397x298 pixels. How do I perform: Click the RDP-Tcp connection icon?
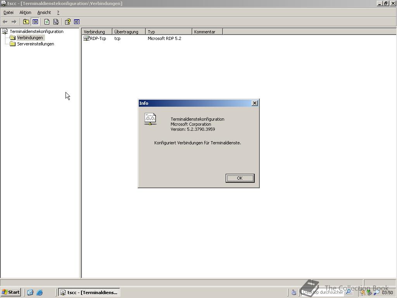(x=86, y=38)
